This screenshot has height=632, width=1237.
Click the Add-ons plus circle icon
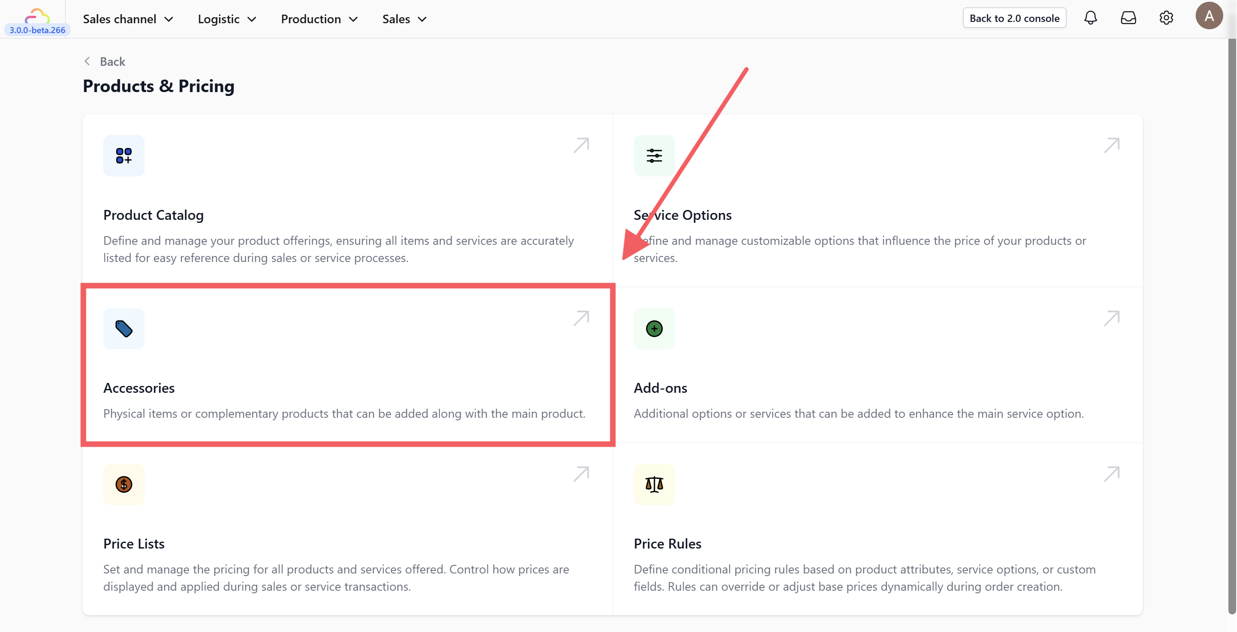coord(654,329)
